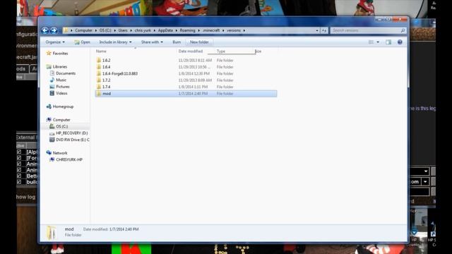Image resolution: width=452 pixels, height=254 pixels.
Task: Change view using the views icon
Action: point(371,42)
